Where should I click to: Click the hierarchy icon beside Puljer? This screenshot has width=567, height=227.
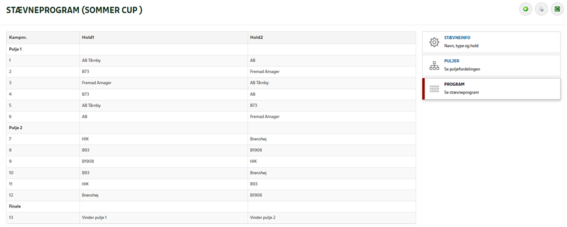pyautogui.click(x=434, y=65)
